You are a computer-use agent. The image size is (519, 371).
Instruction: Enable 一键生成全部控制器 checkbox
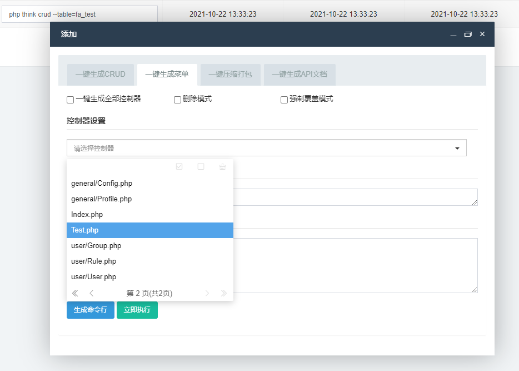tap(70, 100)
